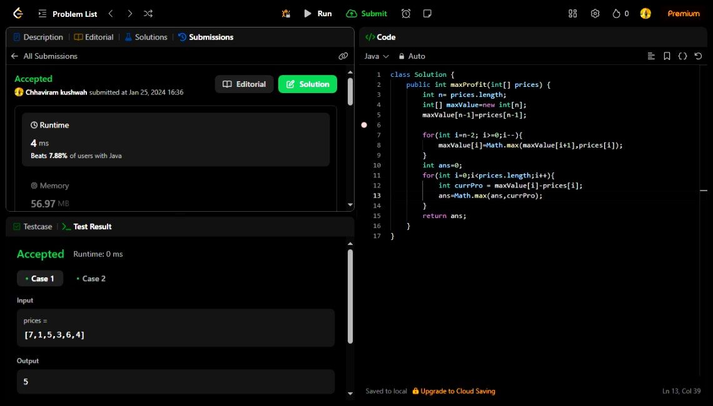Click 'return ans;' code line
Image resolution: width=713 pixels, height=406 pixels.
click(444, 215)
